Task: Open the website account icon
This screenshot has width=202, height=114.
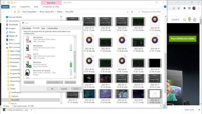Action: pos(194,20)
